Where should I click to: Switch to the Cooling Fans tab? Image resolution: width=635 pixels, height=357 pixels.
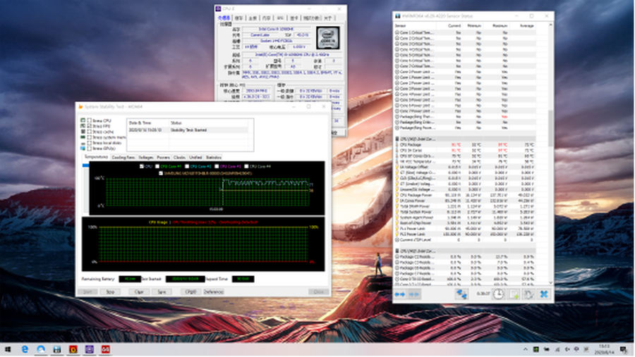[x=123, y=157]
